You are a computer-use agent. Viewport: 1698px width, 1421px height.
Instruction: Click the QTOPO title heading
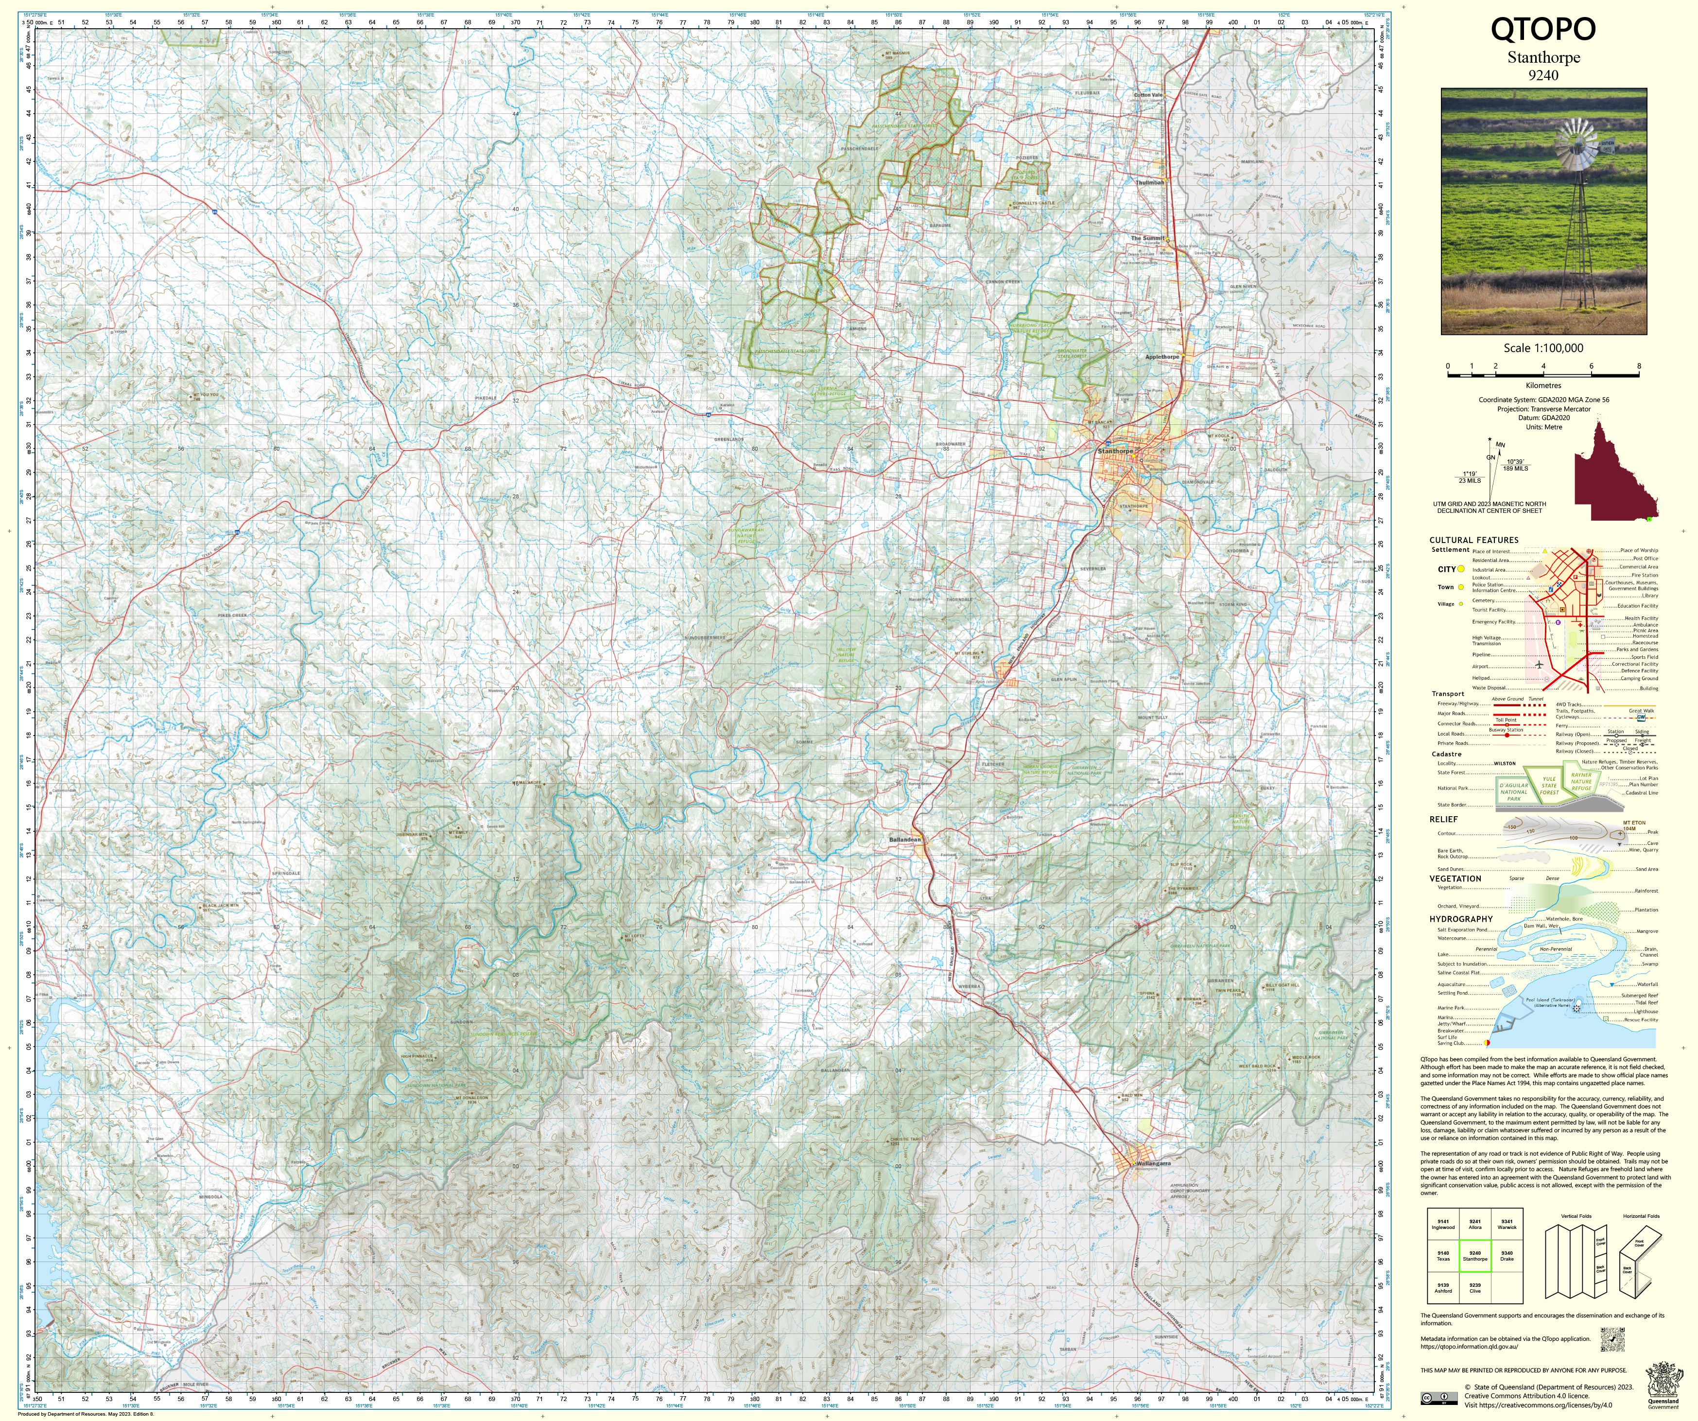[x=1543, y=29]
